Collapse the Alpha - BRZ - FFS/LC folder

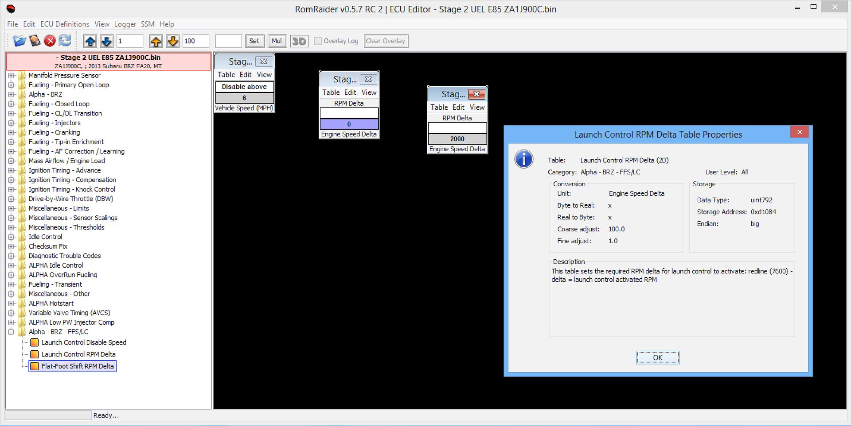tap(11, 332)
